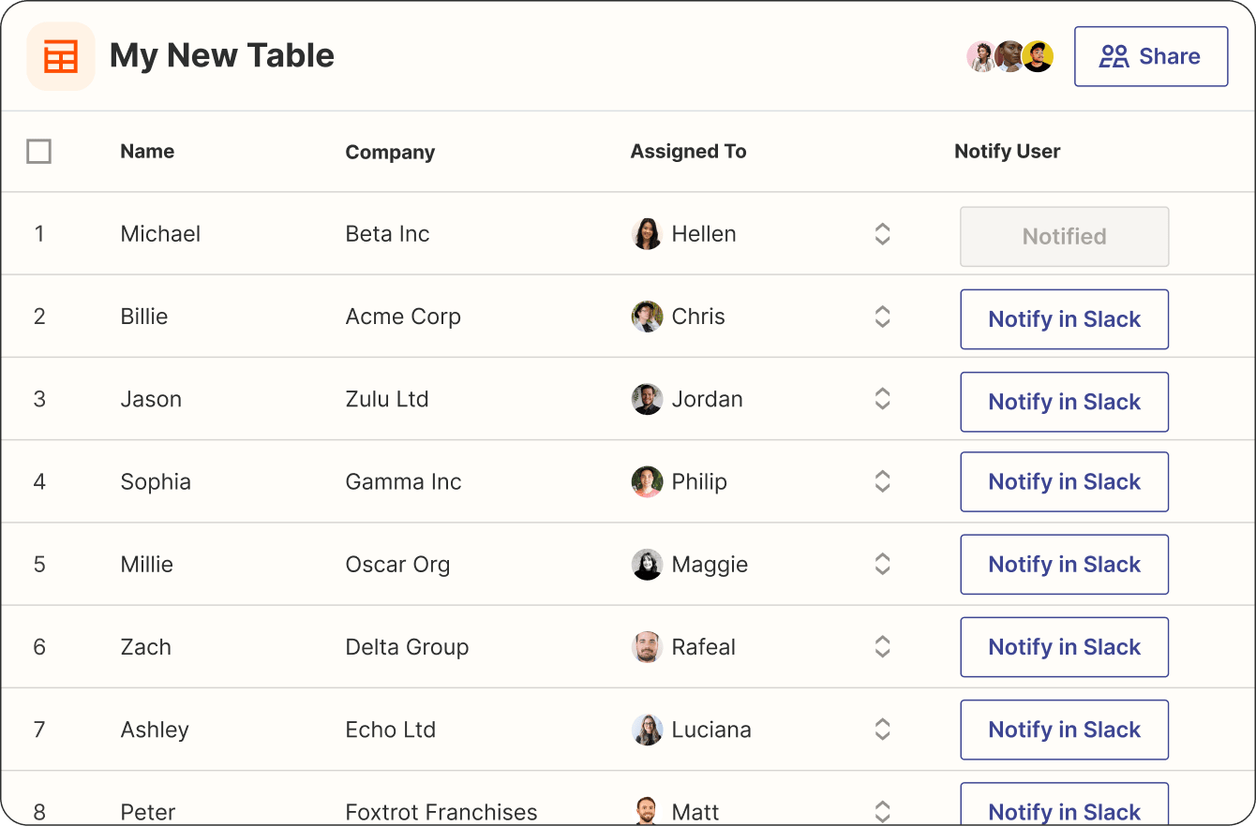Image resolution: width=1256 pixels, height=826 pixels.
Task: Expand the assignee dropdown for Billie
Action: tap(882, 316)
